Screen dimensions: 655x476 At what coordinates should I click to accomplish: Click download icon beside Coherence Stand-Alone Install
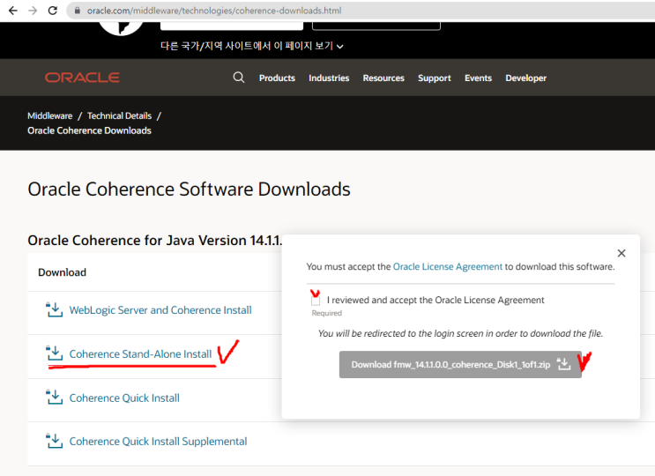point(54,353)
